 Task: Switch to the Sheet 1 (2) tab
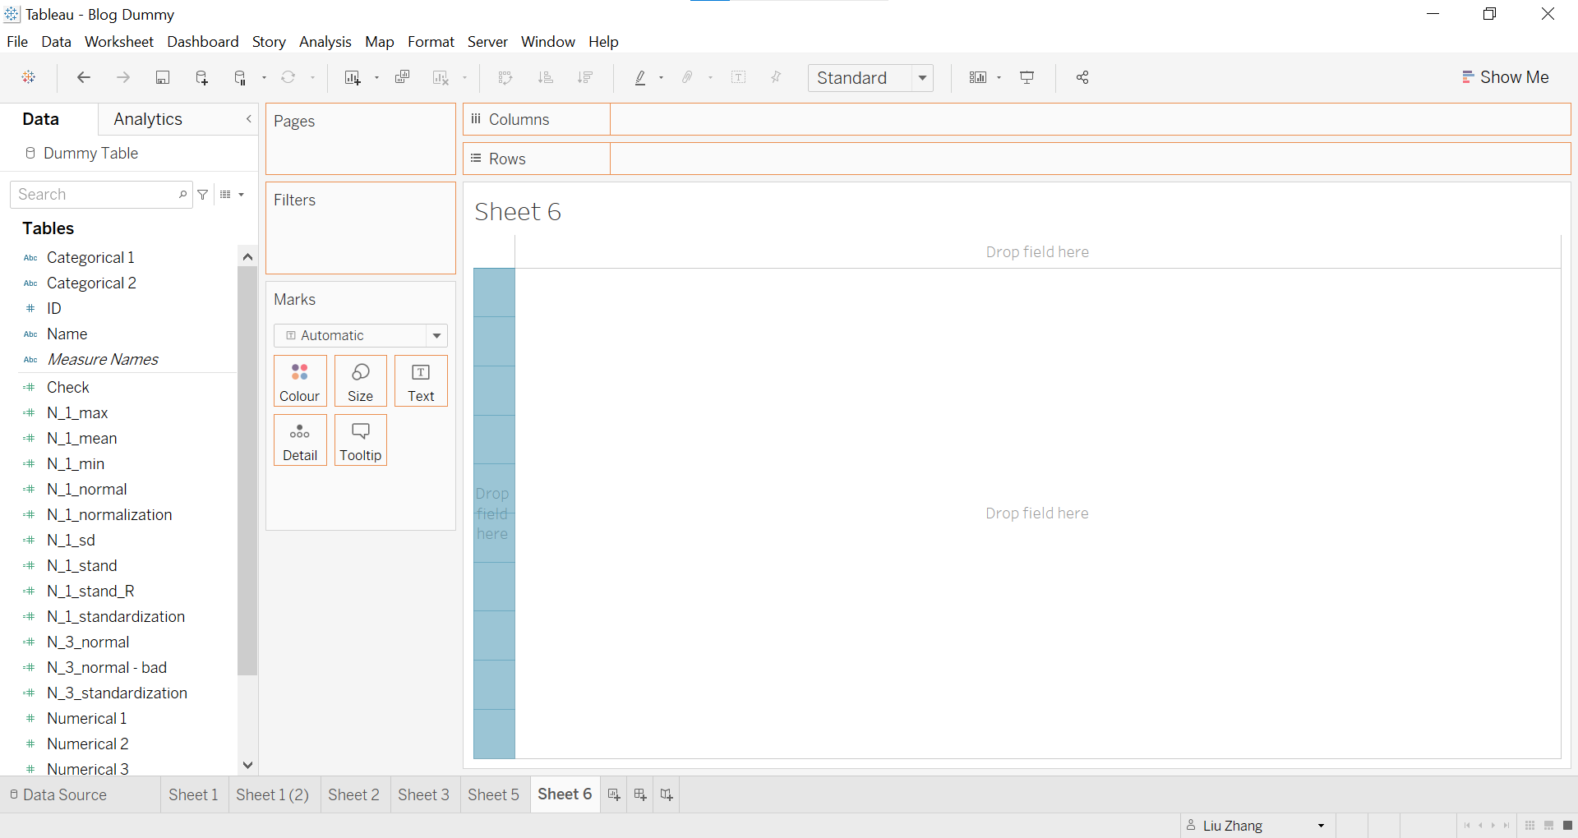(272, 794)
